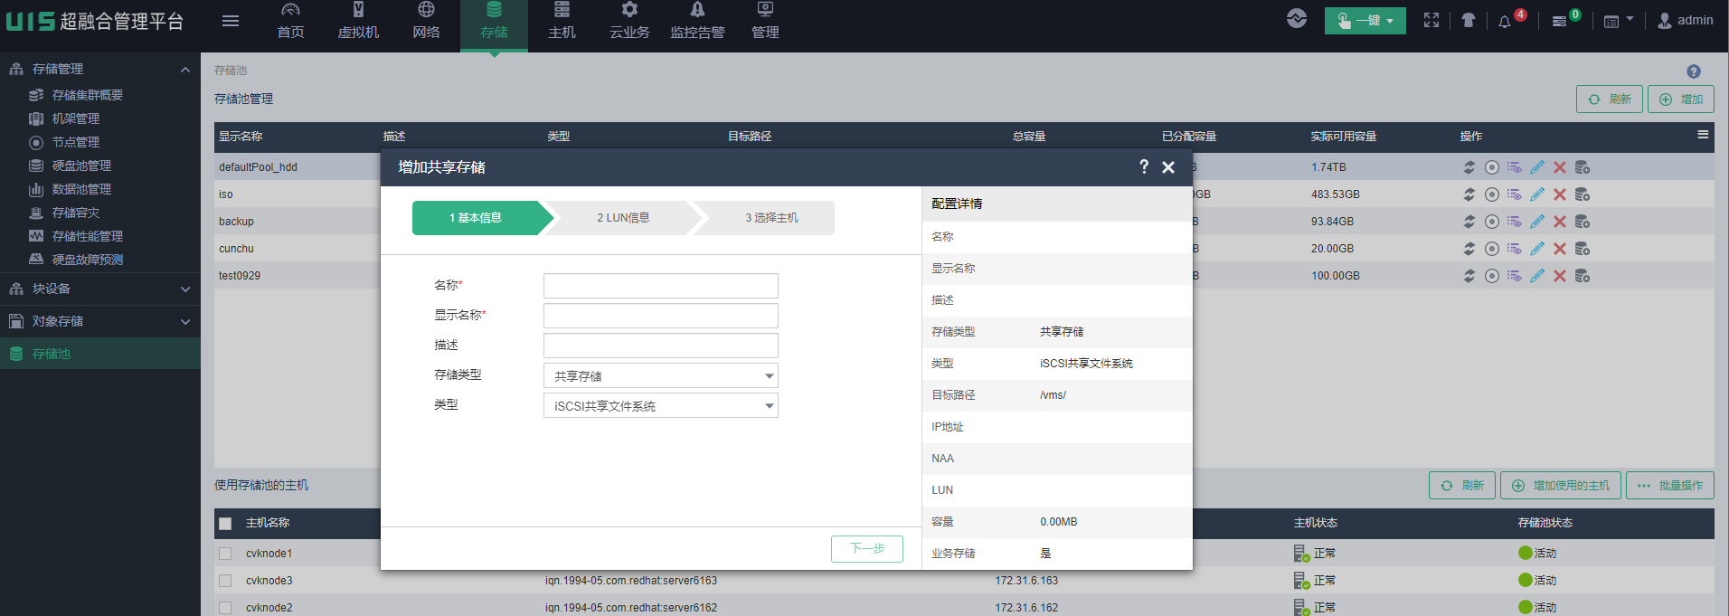Expand the 块设备 sidebar section
Screen dimensions: 1729x616
99,289
